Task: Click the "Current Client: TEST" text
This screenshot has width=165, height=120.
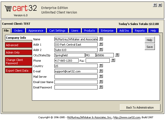Action: (16, 24)
